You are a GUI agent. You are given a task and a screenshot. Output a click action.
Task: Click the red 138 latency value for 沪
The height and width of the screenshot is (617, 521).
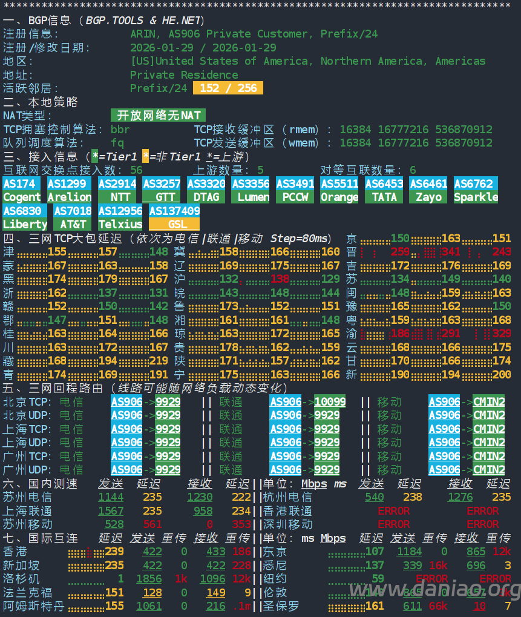(280, 279)
